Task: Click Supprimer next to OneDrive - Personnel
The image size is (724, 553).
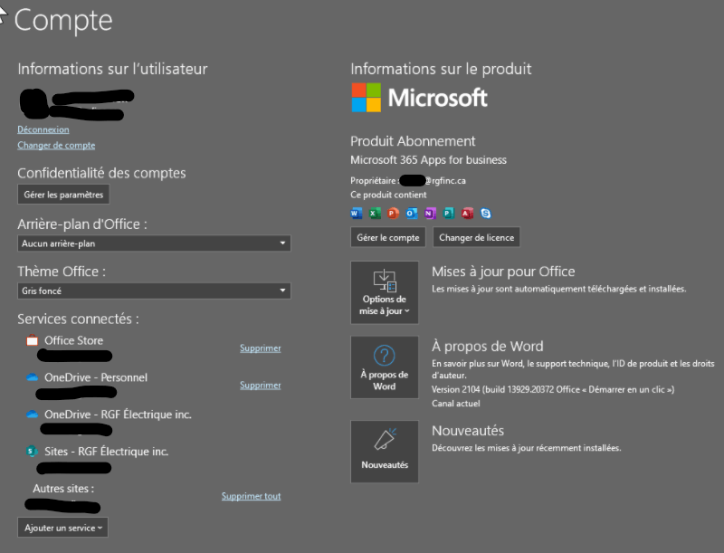Action: click(261, 385)
